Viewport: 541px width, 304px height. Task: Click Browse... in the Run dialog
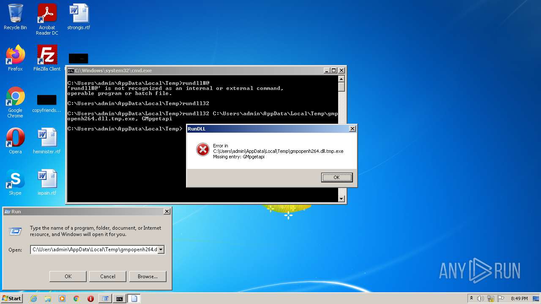click(148, 277)
